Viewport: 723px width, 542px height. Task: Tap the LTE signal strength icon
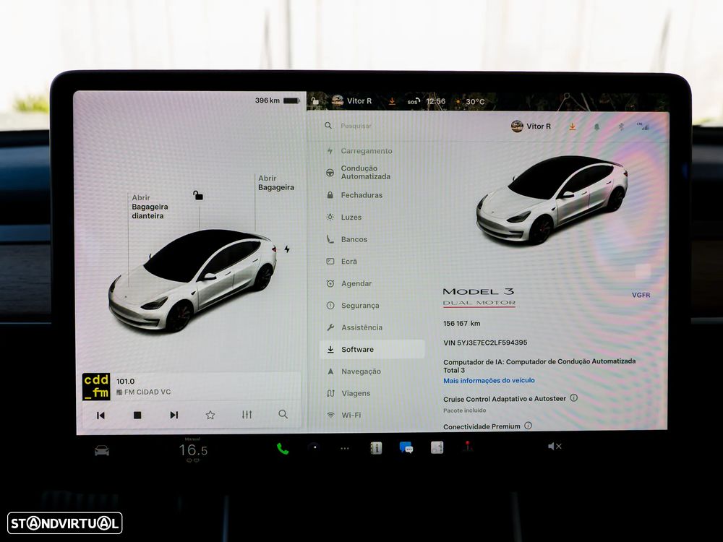(643, 126)
